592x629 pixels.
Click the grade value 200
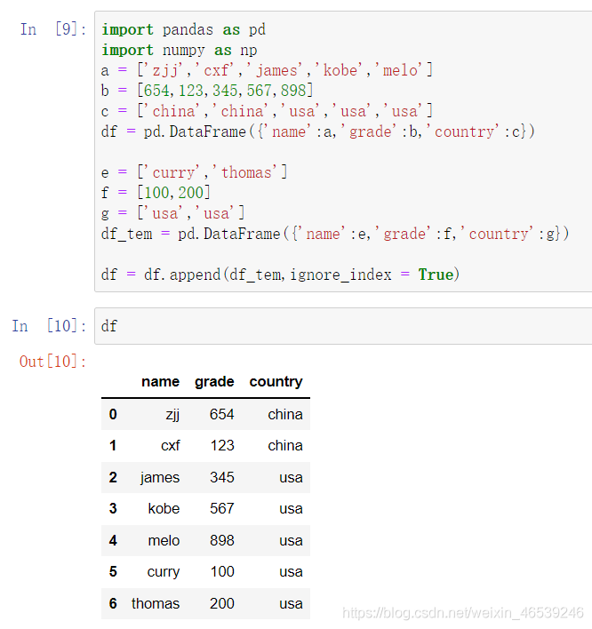tap(222, 603)
